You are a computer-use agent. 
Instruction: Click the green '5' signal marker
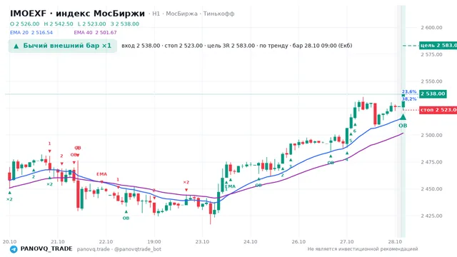(351, 141)
